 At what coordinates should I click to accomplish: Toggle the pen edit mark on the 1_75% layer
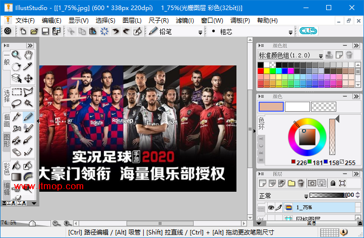tap(279, 207)
